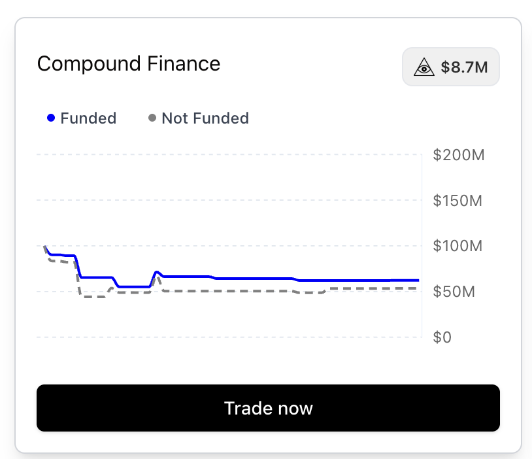Click the $100M axis label
This screenshot has width=532, height=459.
pyautogui.click(x=457, y=246)
